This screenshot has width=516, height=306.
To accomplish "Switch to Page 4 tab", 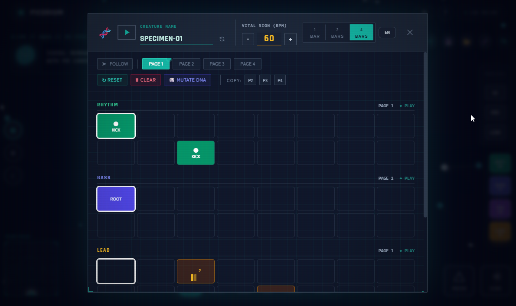I will [x=248, y=64].
